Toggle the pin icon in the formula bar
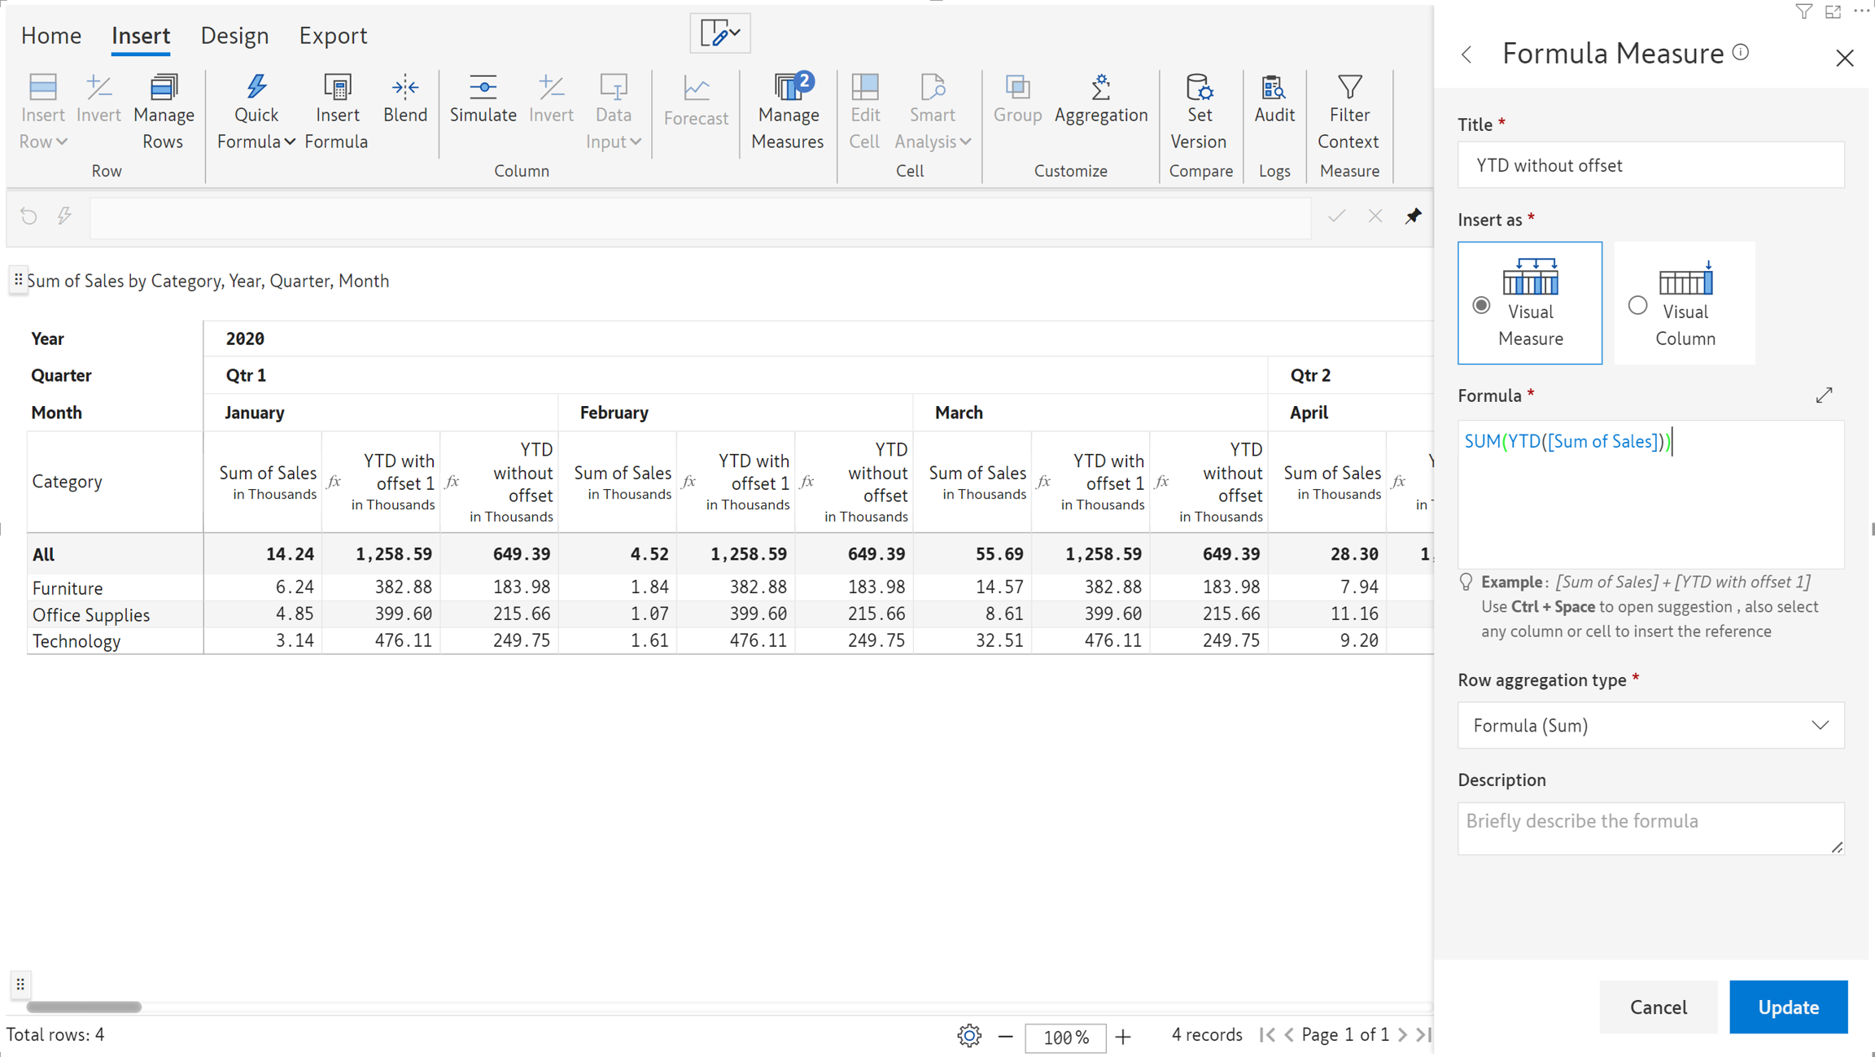The width and height of the screenshot is (1875, 1057). 1413,216
